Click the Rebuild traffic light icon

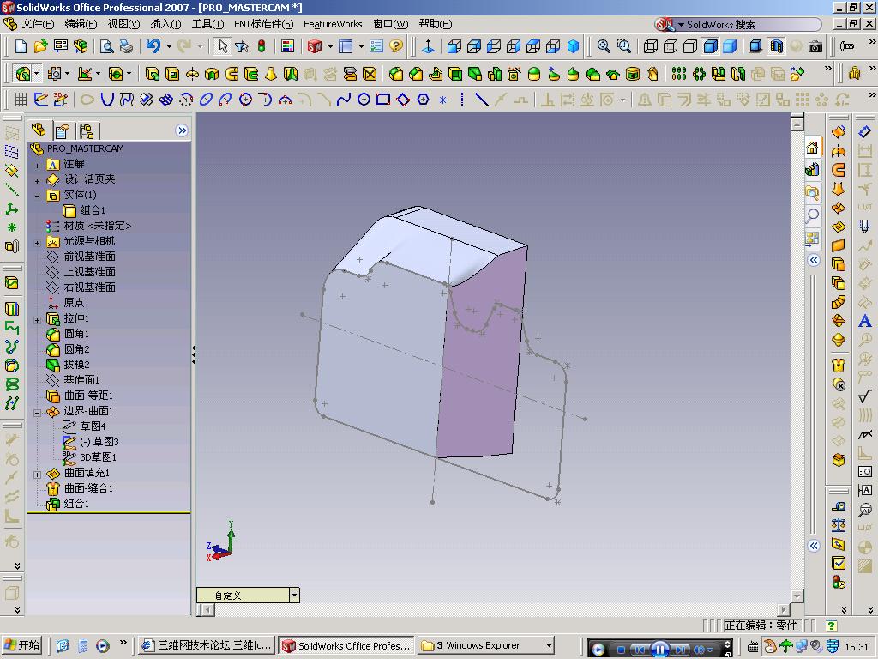[262, 46]
